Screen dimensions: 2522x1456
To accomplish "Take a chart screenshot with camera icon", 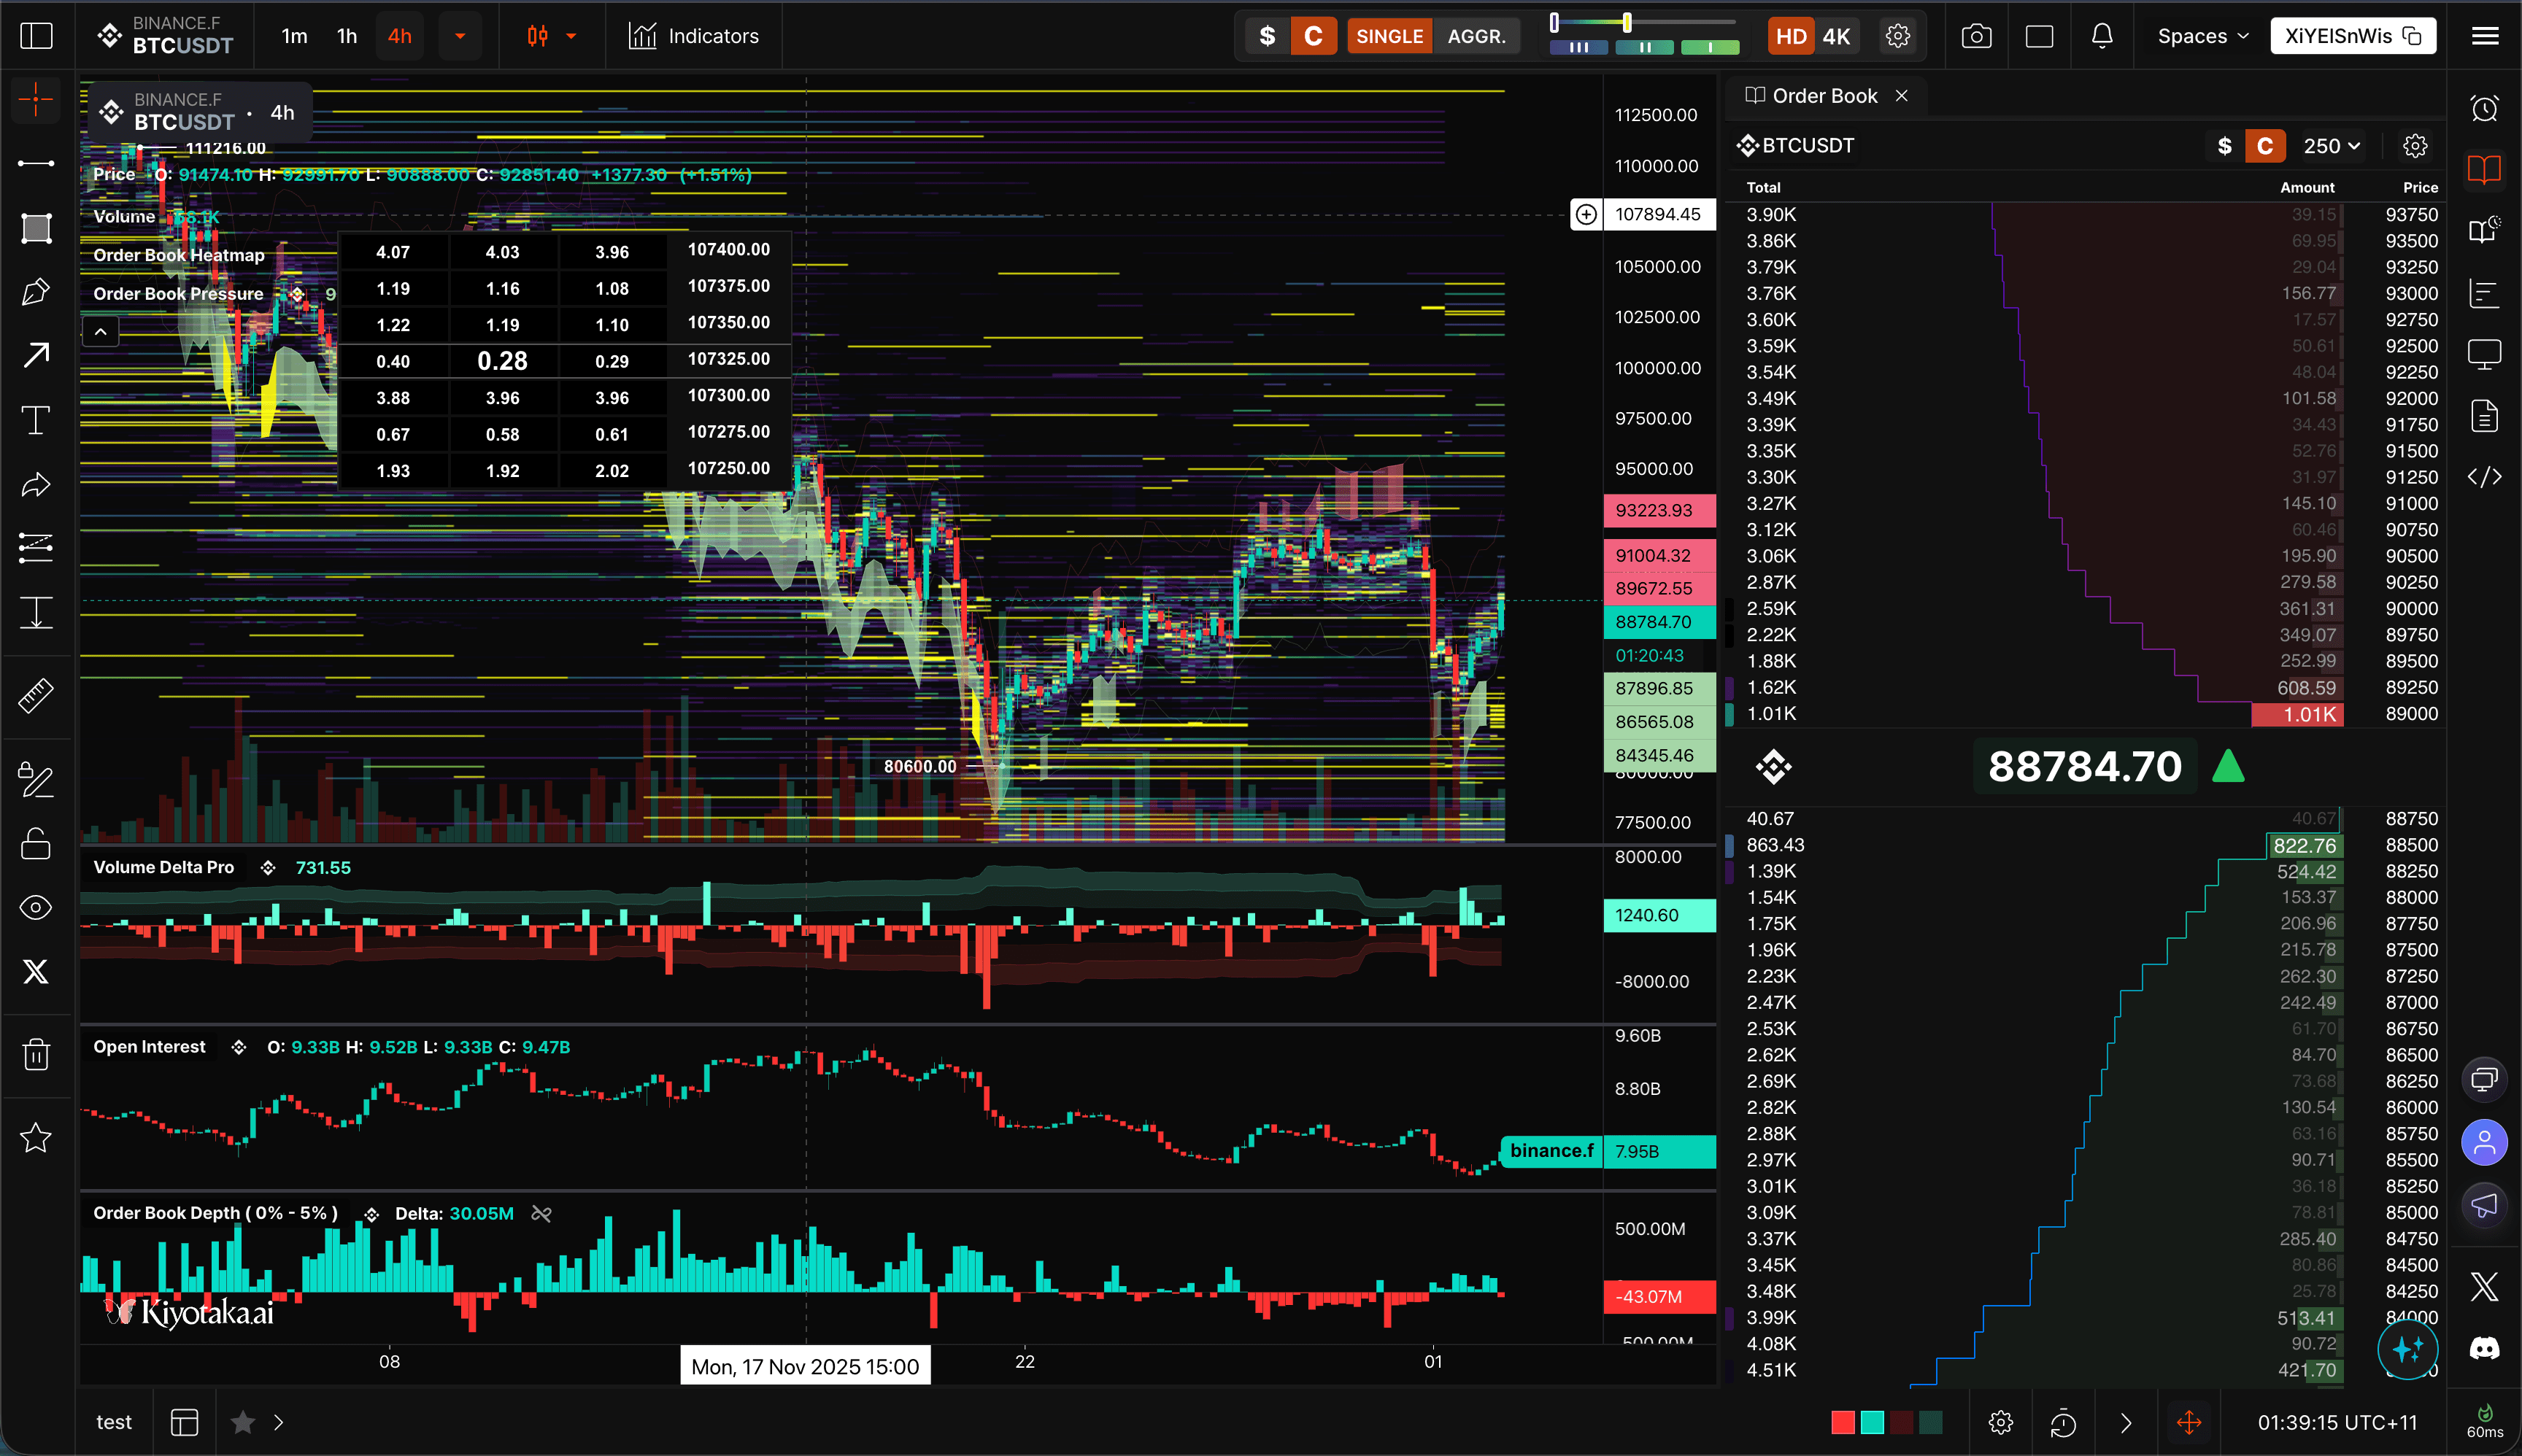I will [1975, 36].
